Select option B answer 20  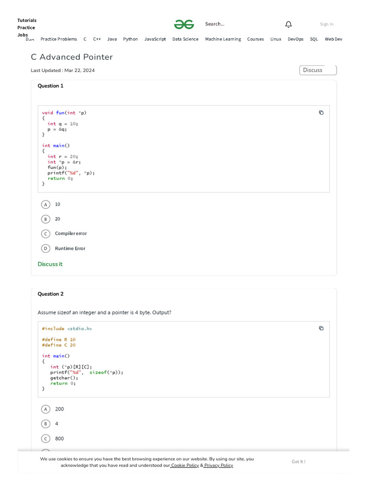pos(45,219)
